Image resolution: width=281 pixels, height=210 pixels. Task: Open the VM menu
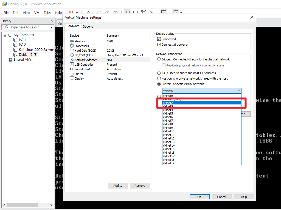[37, 13]
